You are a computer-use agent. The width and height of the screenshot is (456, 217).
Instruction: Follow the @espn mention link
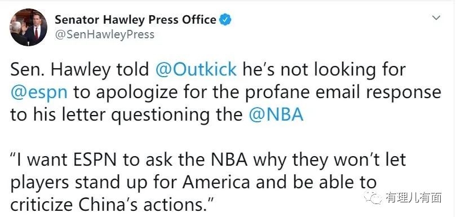pos(39,92)
